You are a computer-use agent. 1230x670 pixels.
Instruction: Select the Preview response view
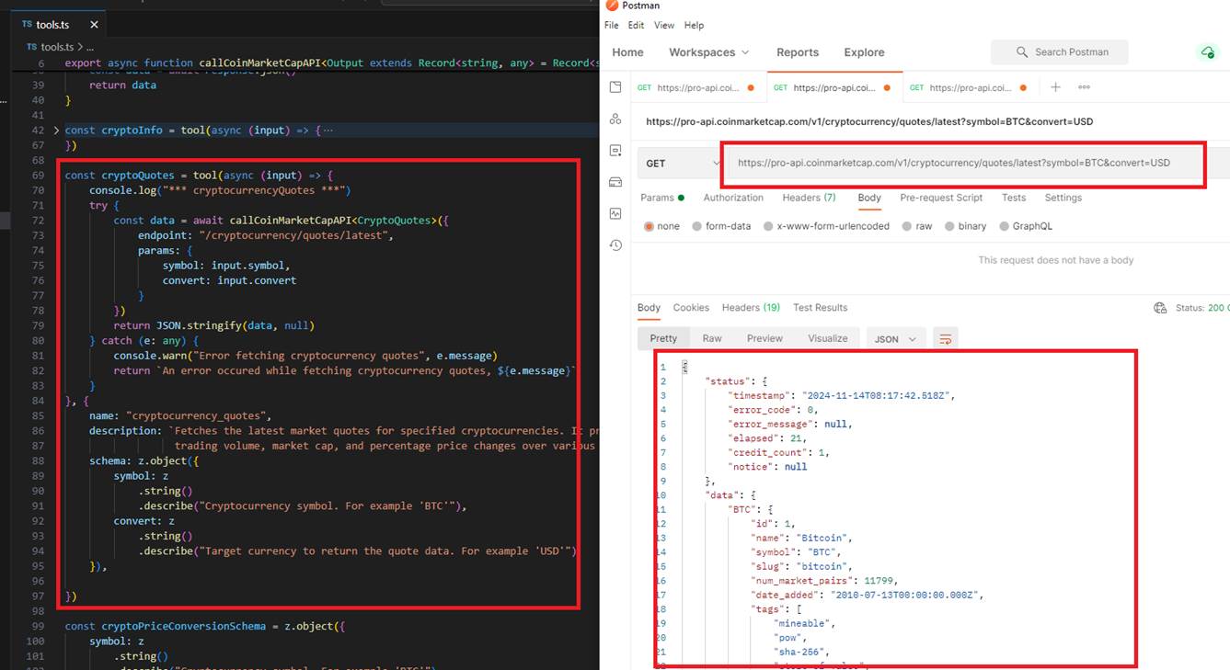[x=764, y=338]
